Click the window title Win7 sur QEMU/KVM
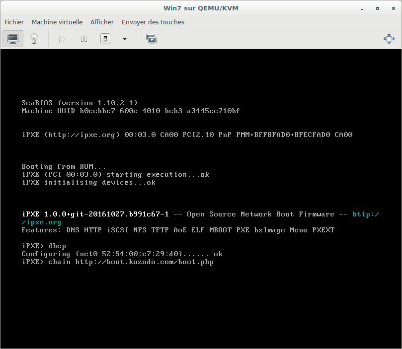Viewport: 402px width, 349px height. (x=201, y=8)
